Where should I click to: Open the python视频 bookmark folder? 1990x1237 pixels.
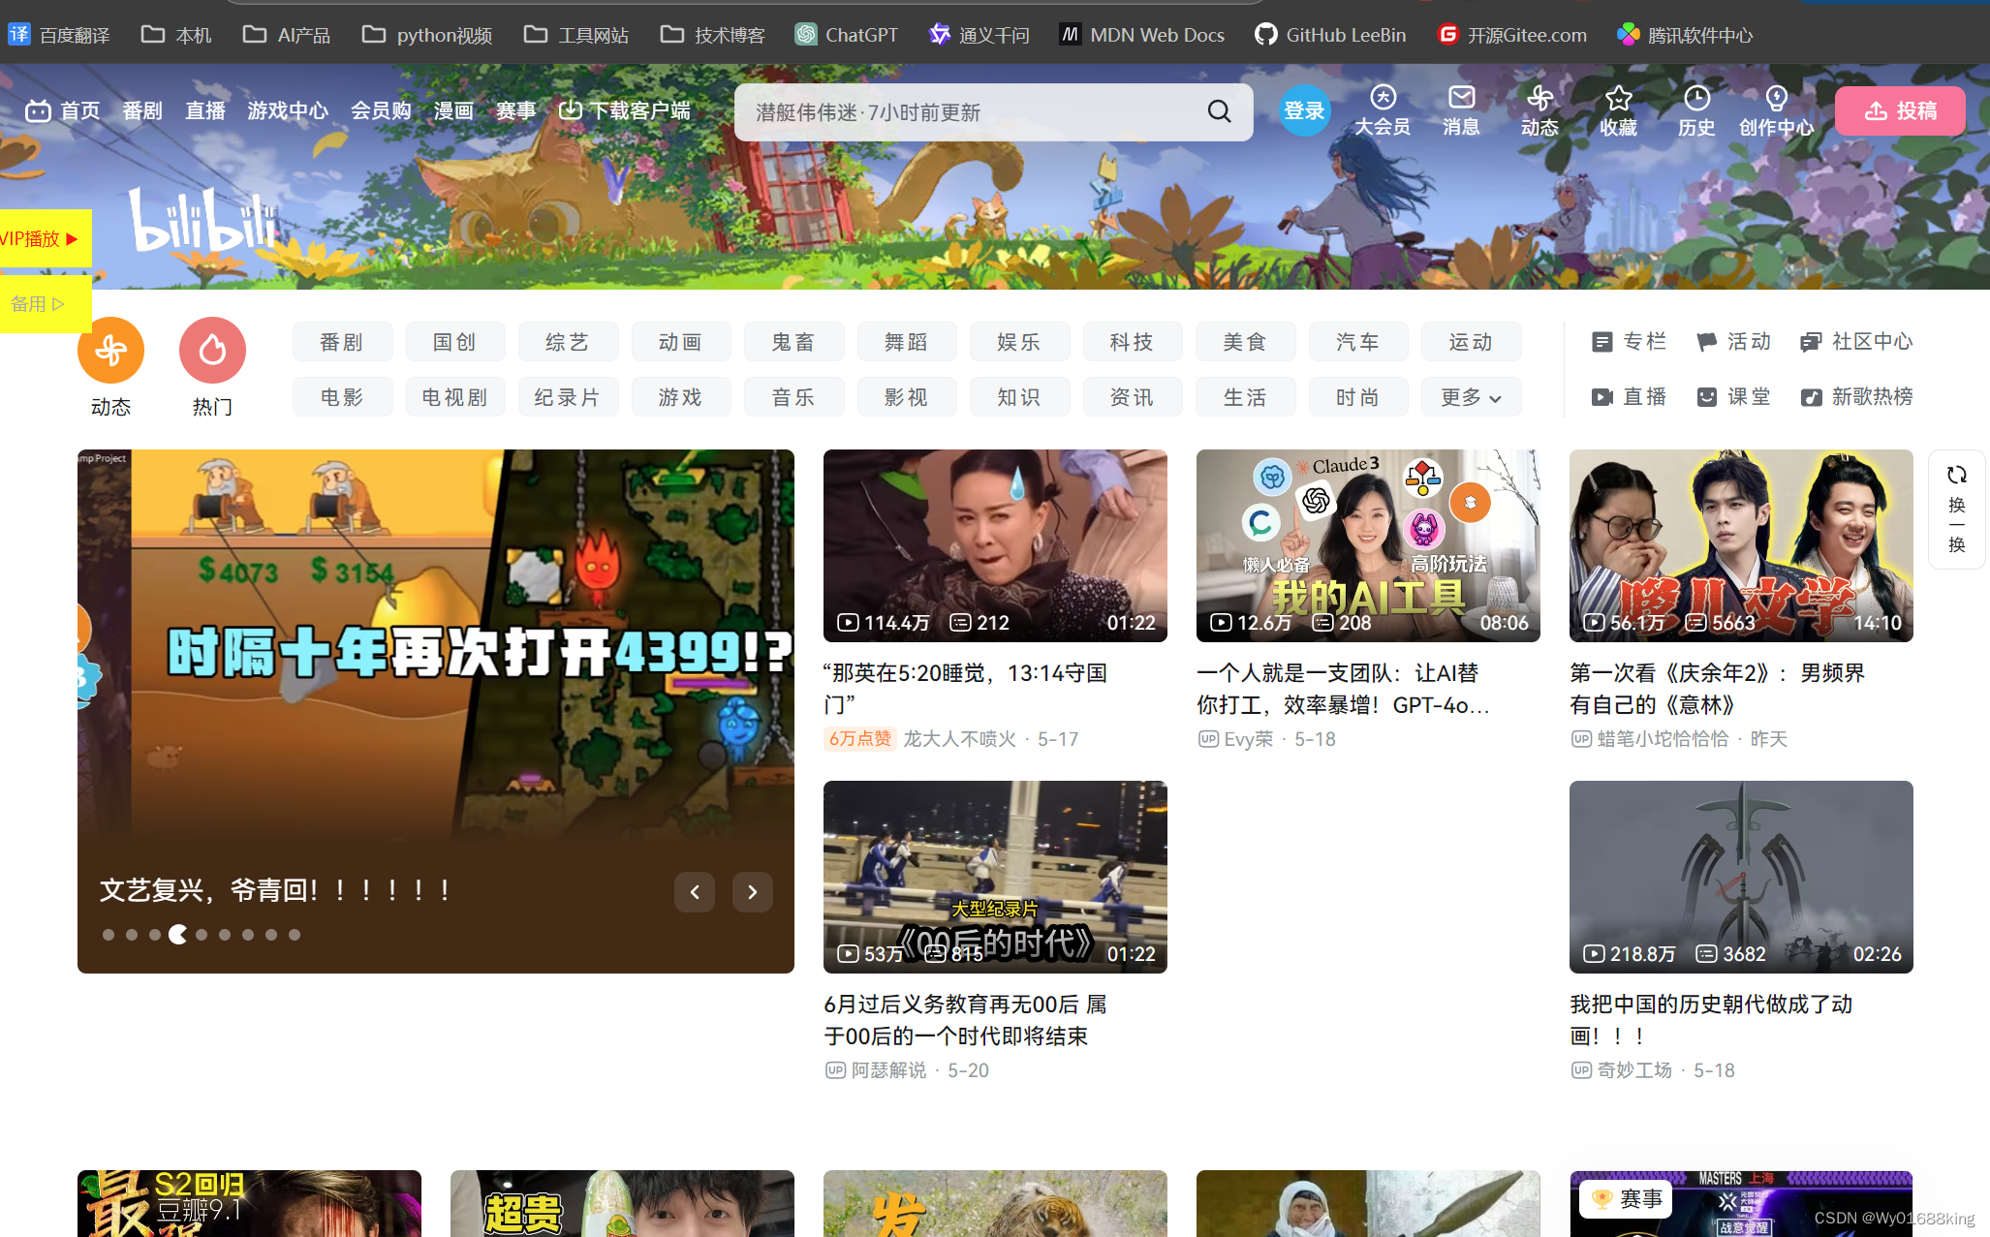[427, 35]
